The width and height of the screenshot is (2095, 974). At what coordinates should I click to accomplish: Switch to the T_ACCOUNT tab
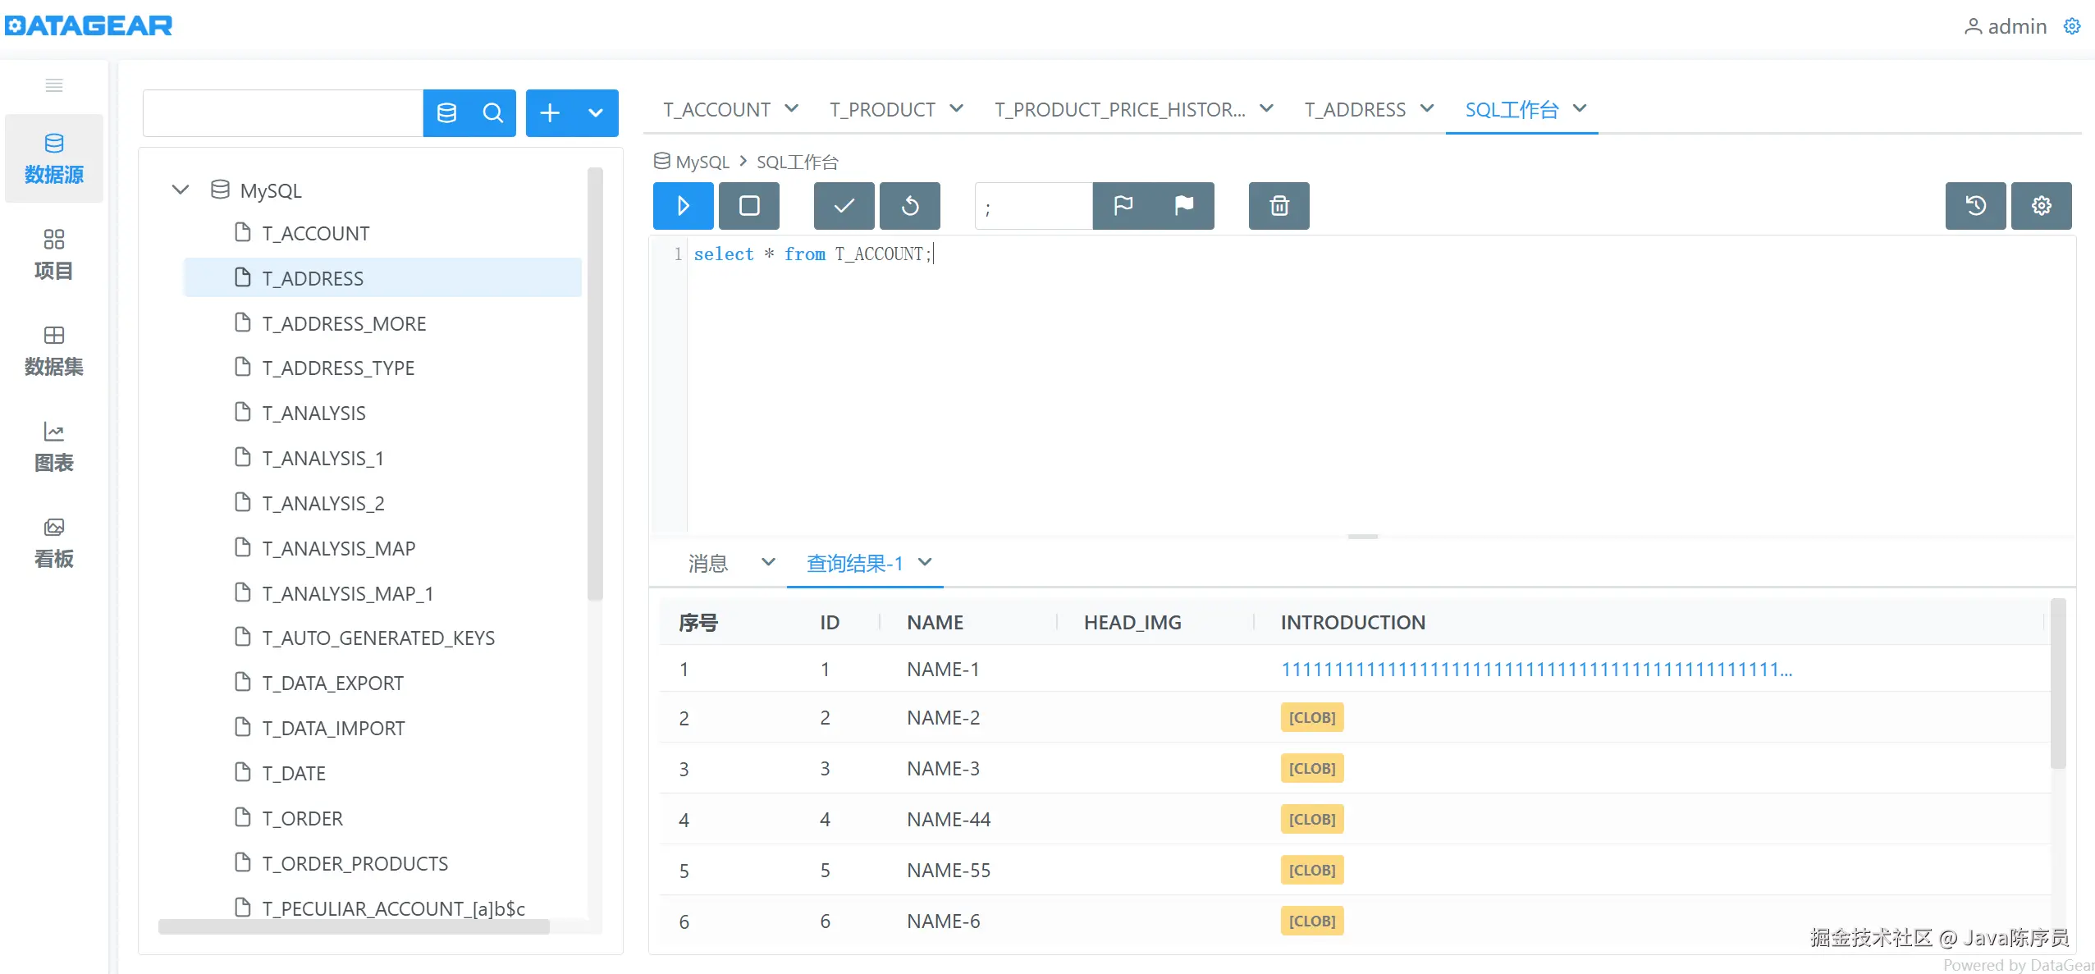[x=716, y=109]
